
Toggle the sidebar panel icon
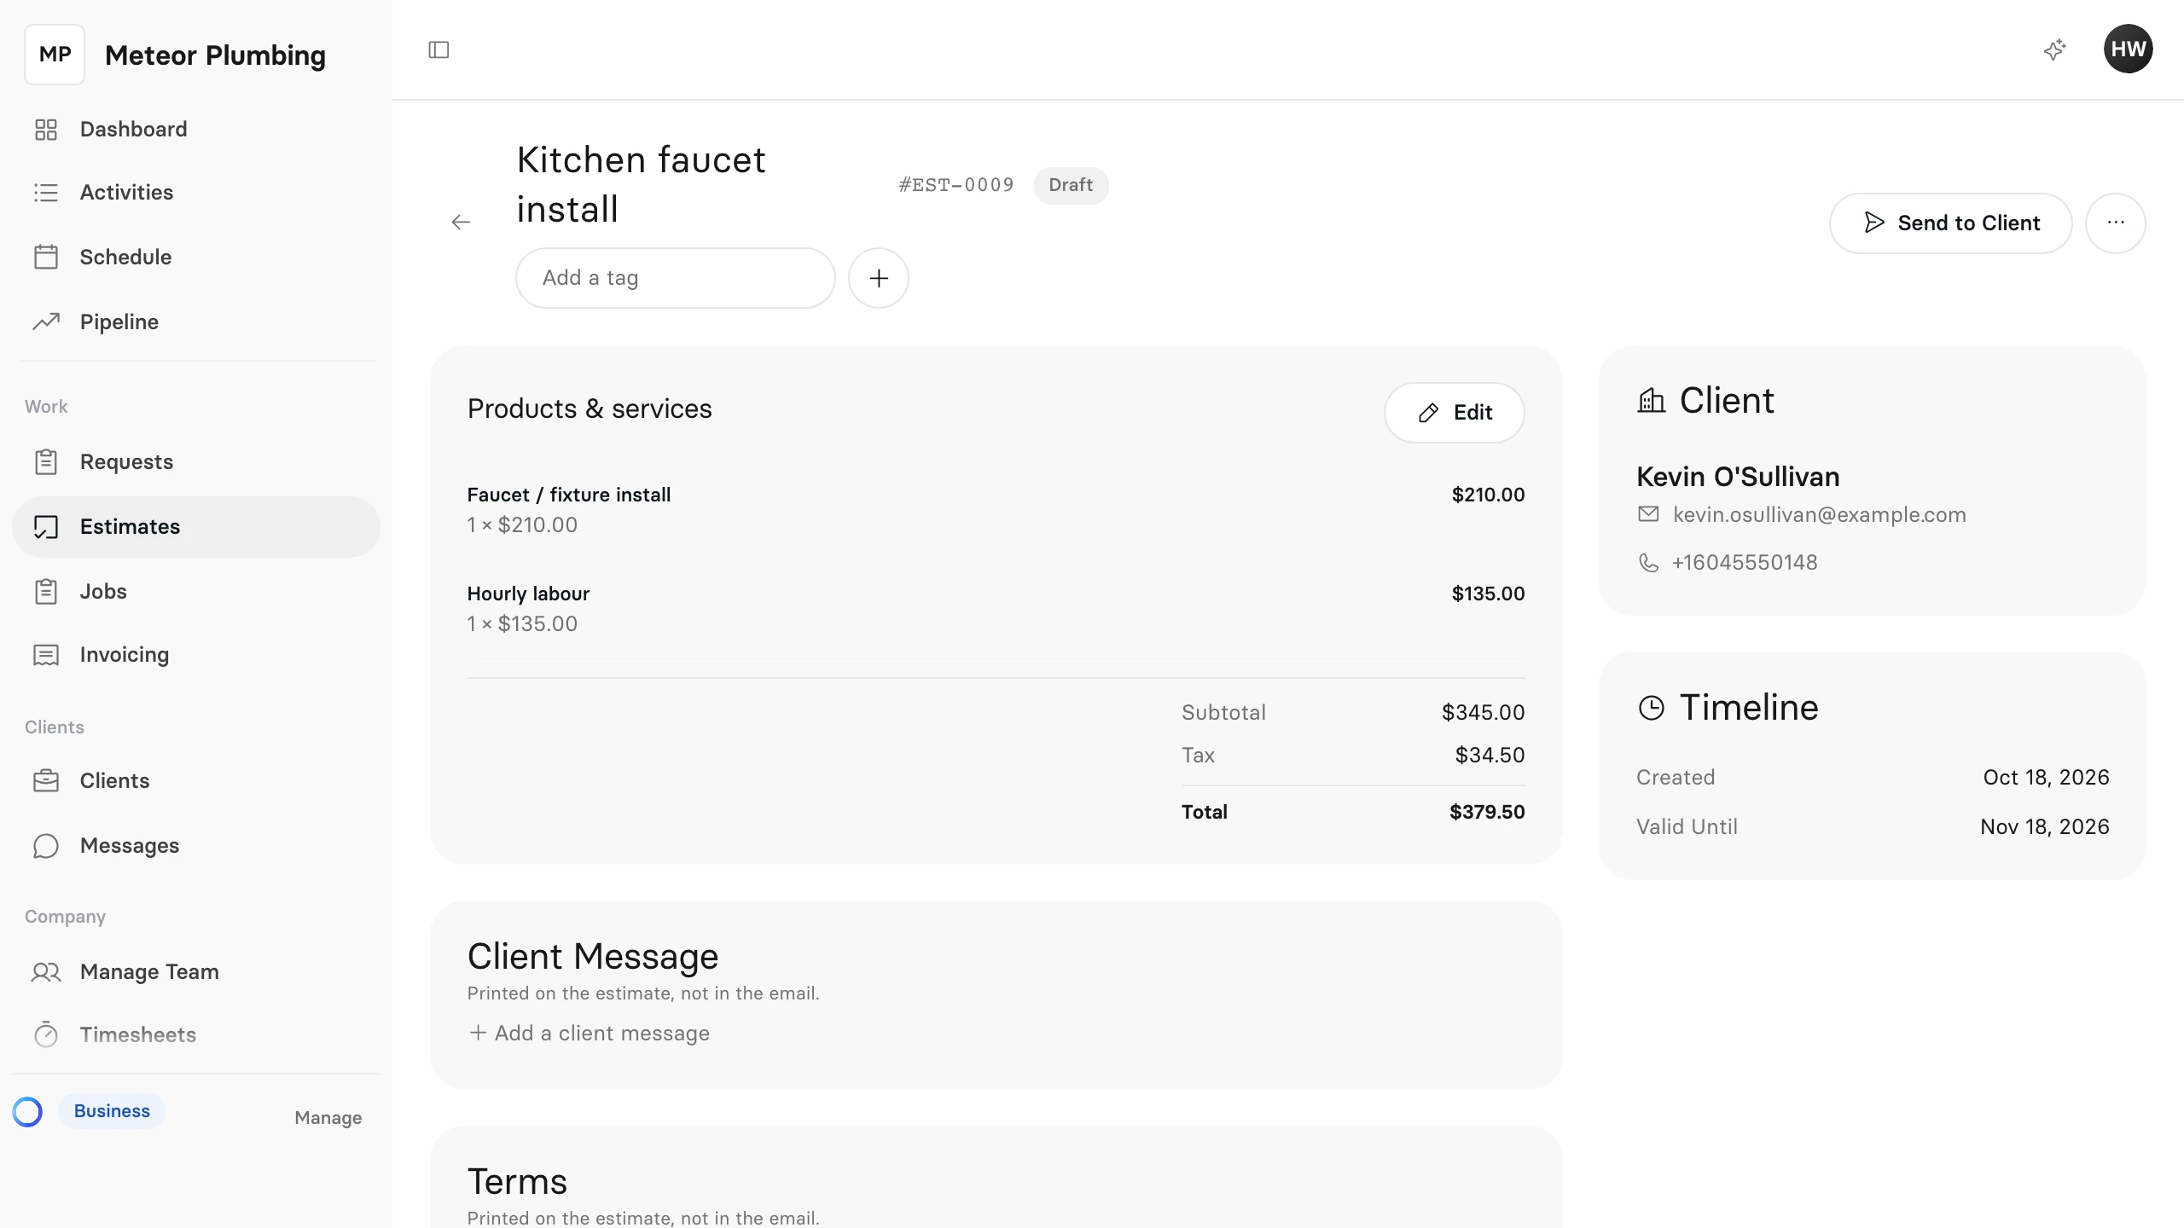click(x=439, y=50)
